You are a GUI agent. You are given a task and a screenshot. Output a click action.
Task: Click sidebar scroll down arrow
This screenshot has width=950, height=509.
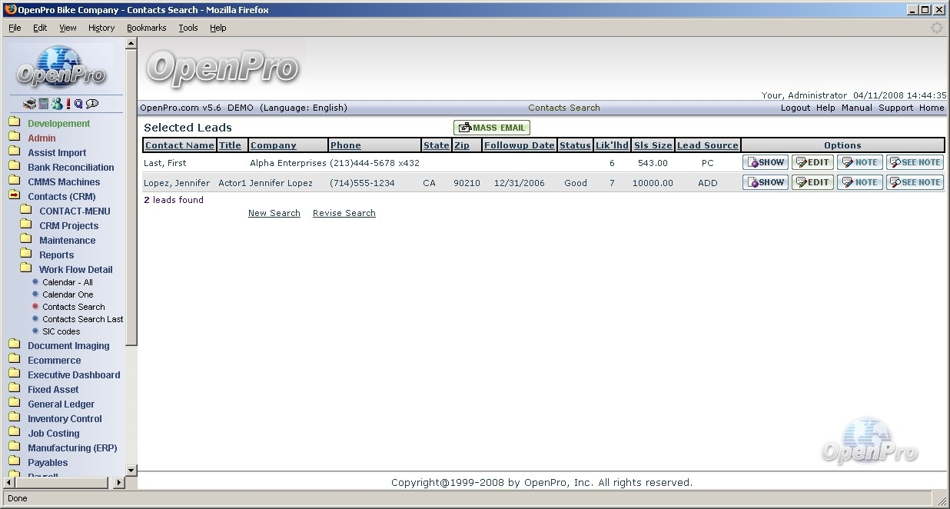click(x=131, y=470)
